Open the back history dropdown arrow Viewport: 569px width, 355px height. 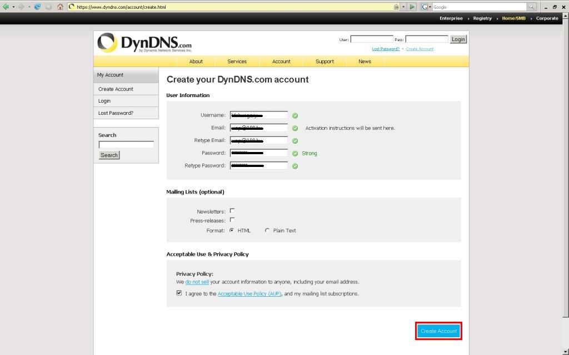point(13,7)
